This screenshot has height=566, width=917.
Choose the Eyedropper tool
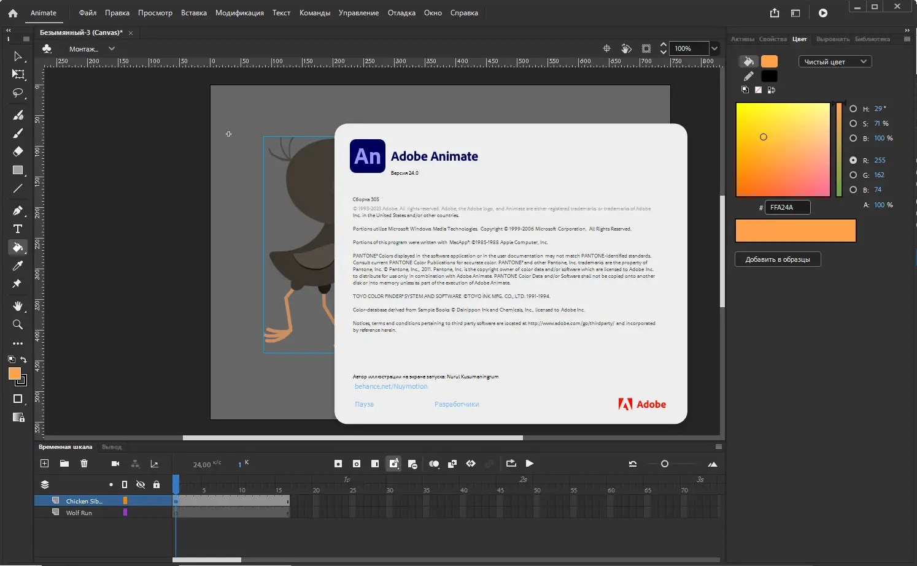tap(18, 266)
